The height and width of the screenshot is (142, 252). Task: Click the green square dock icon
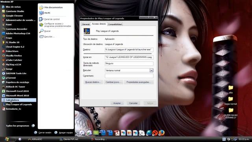click(96, 133)
